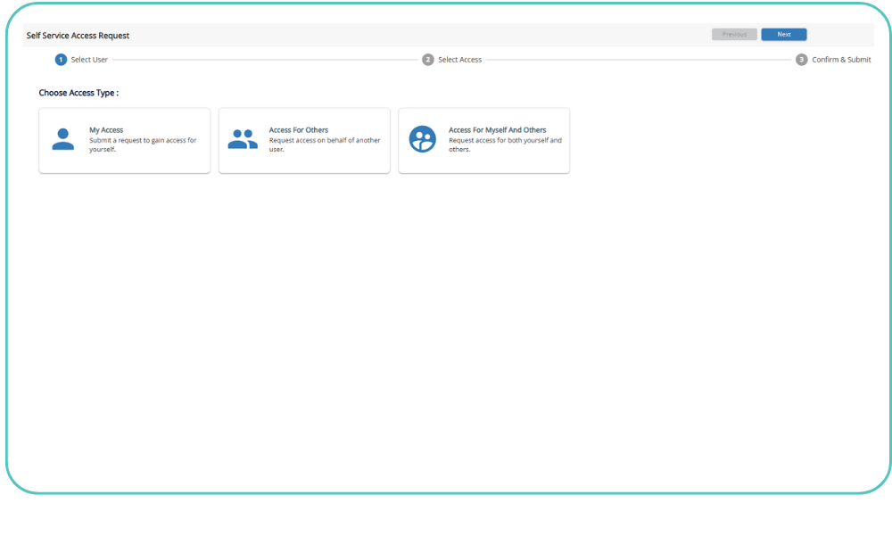Click the step 1 numbered circle

(x=61, y=60)
